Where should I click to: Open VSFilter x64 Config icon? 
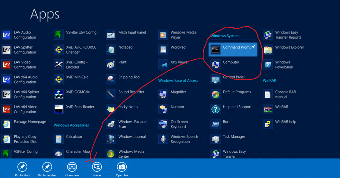58,35
